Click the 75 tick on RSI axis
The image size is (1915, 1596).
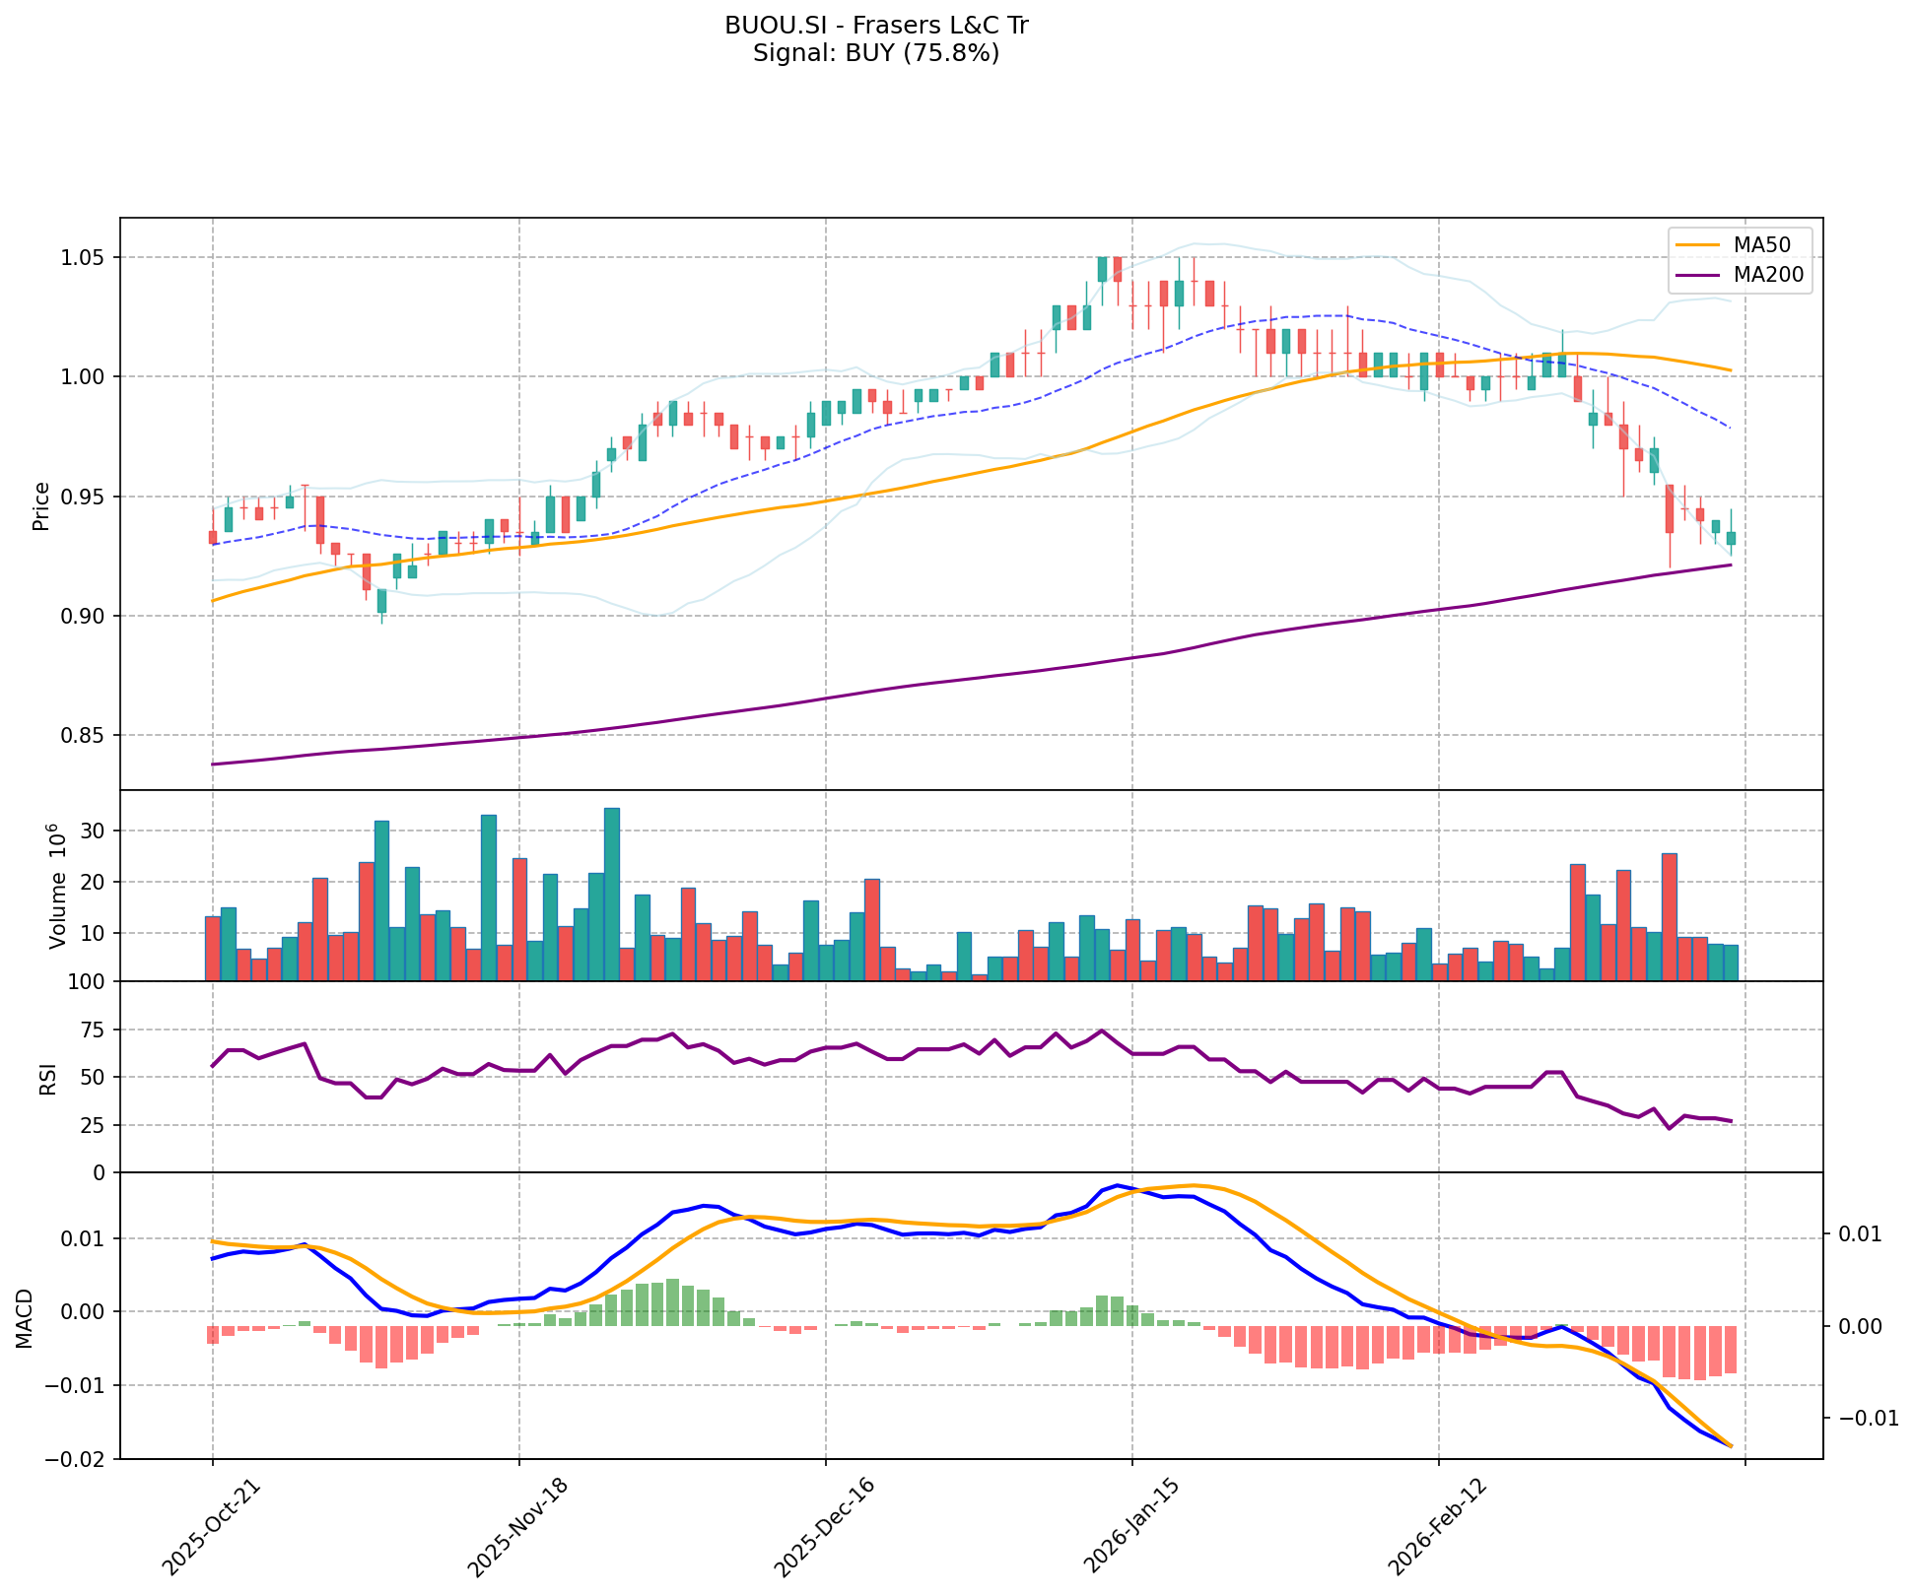click(x=94, y=1031)
